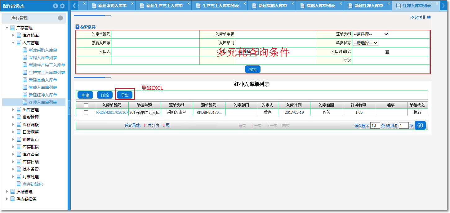Image resolution: width=450 pixels, height=213 pixels.
Task: Open the RKDBH2017050167 record link
Action: tap(112, 113)
